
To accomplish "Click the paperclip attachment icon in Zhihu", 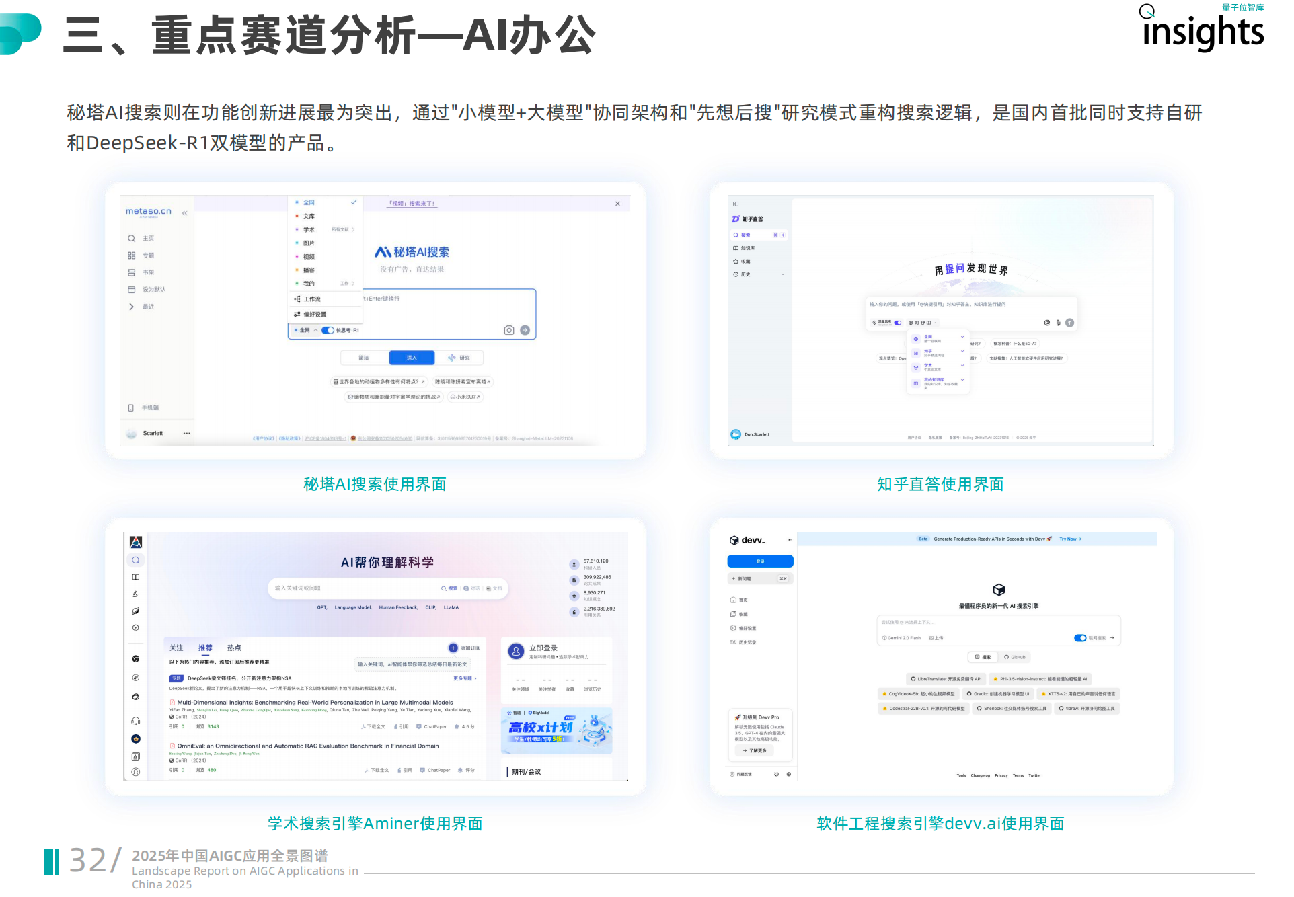I will [x=1058, y=323].
